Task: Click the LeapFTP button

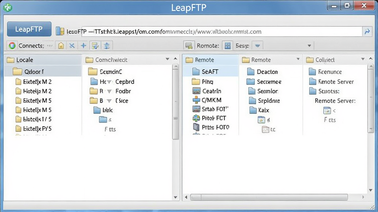Action: tap(29, 29)
